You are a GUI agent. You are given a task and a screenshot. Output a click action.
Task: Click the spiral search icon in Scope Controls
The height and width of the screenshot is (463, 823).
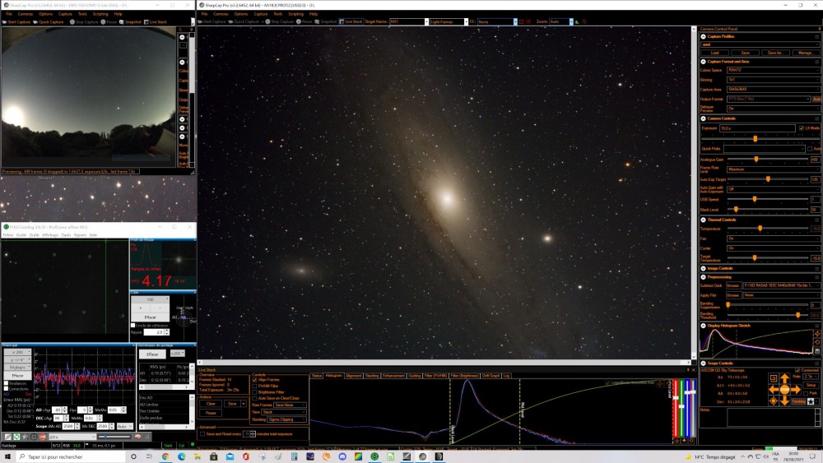pyautogui.click(x=774, y=378)
